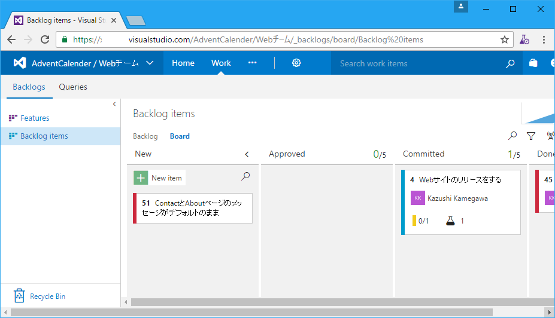Click the page bottom horizontal scrollbar

click(251, 313)
